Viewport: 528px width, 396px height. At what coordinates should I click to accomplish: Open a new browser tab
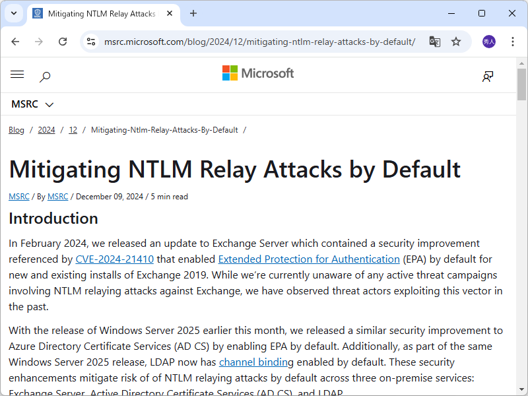(191, 13)
